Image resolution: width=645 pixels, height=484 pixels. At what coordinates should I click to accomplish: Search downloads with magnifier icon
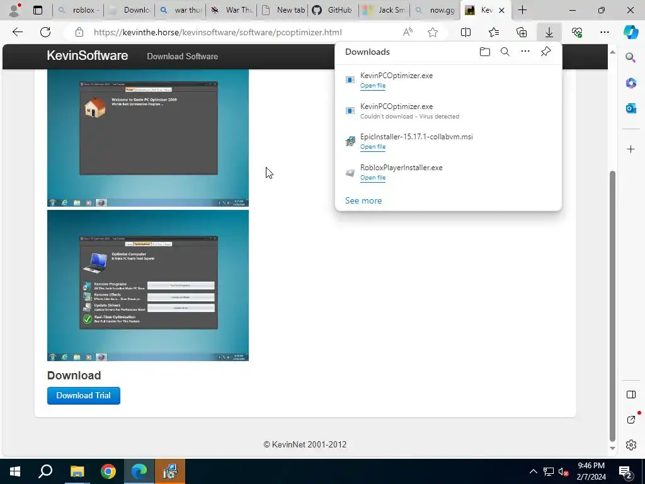point(505,52)
